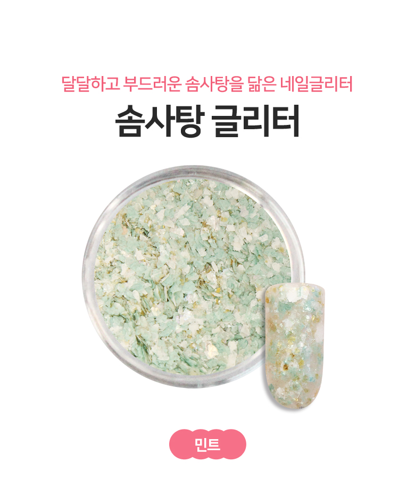The width and height of the screenshot is (415, 496).
Task: Click the pink subtitle line about 네일글리터
Action: tap(207, 83)
